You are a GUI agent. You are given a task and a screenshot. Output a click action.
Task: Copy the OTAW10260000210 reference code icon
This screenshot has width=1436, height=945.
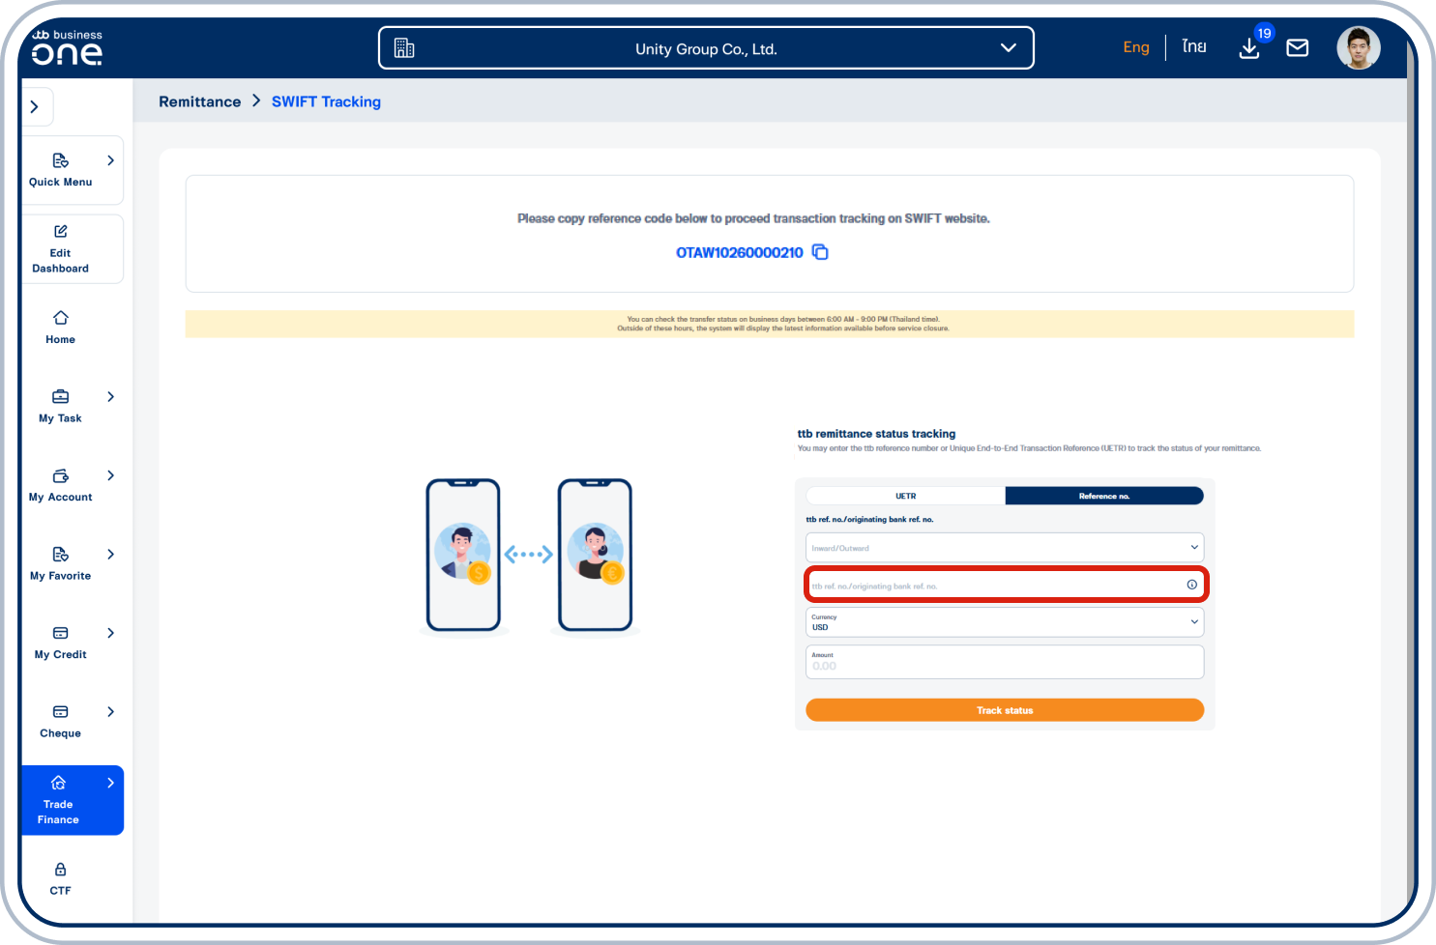(x=820, y=252)
